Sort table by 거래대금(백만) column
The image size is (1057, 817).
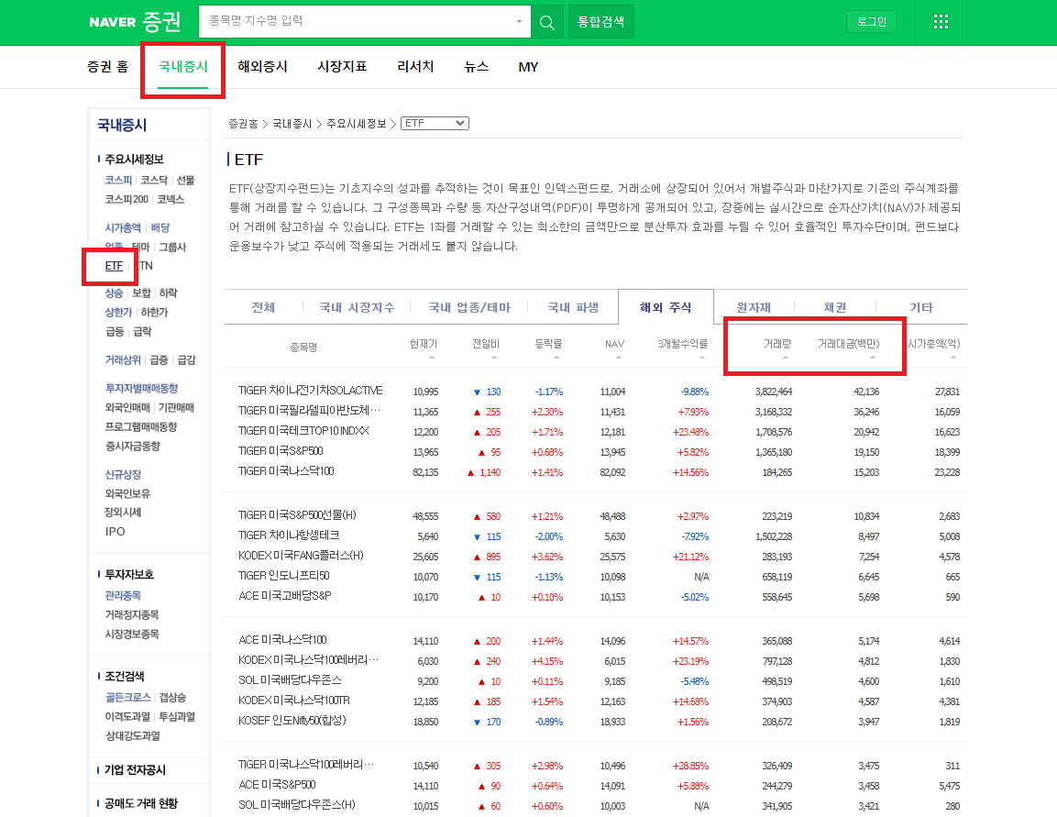(x=849, y=344)
